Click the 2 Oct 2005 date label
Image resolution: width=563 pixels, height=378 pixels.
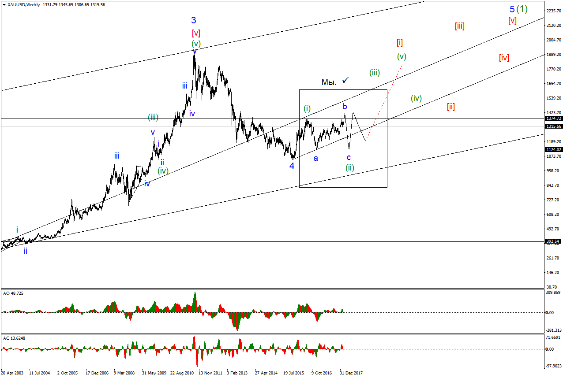tap(68, 373)
